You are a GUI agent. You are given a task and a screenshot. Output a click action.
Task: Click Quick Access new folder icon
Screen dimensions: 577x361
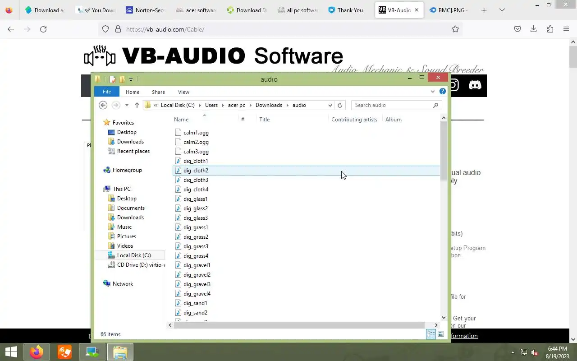coord(122,79)
